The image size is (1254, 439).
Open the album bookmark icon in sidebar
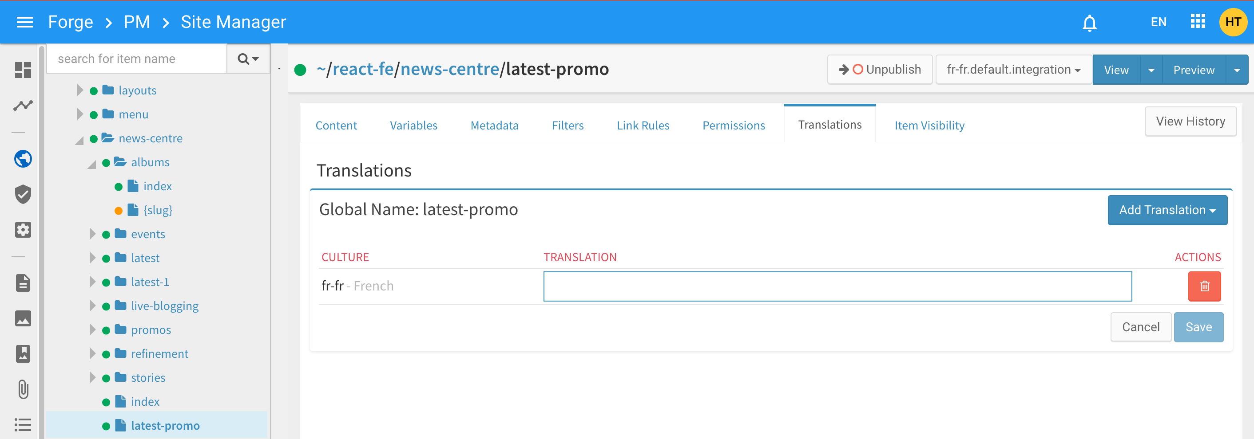(x=23, y=353)
